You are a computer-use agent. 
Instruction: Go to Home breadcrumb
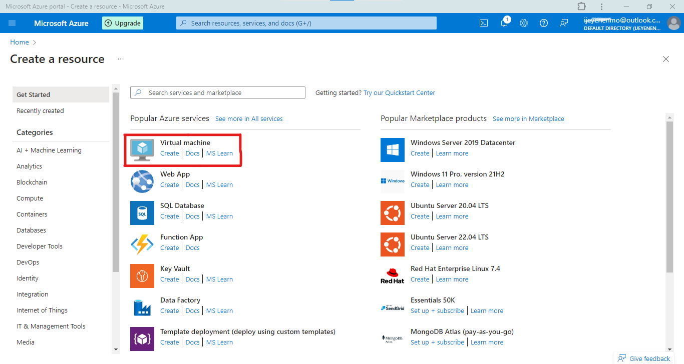click(x=20, y=42)
